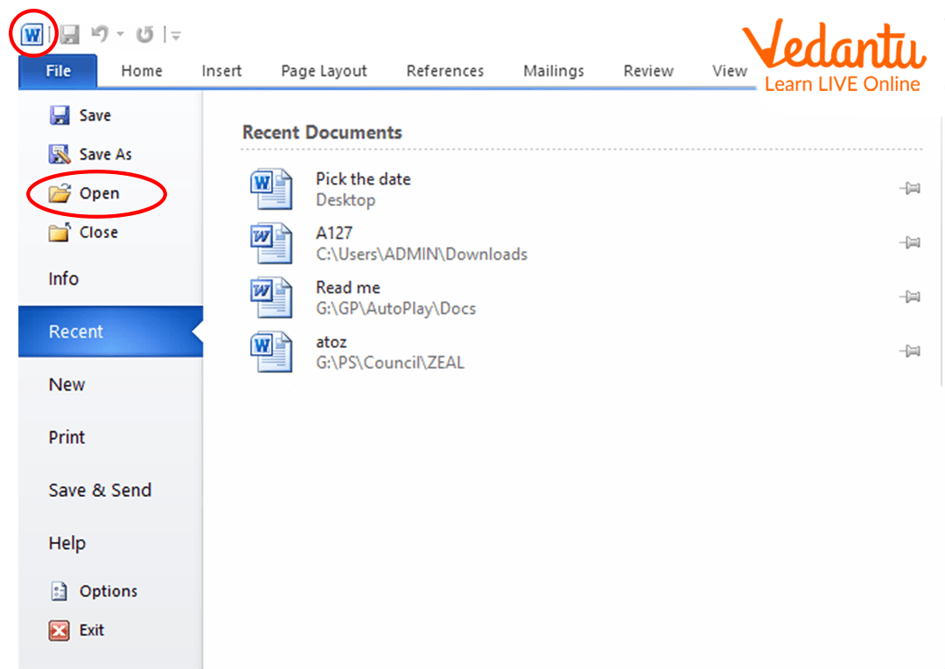Pin the atoz document to recent list
This screenshot has height=669, width=945.
910,352
